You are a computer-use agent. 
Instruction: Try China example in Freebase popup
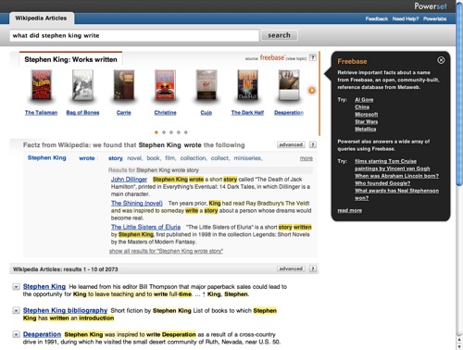[362, 107]
